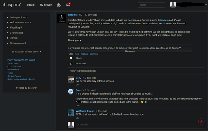
Task: Like Wolfgang Strobl's comment
Action: coord(78,118)
